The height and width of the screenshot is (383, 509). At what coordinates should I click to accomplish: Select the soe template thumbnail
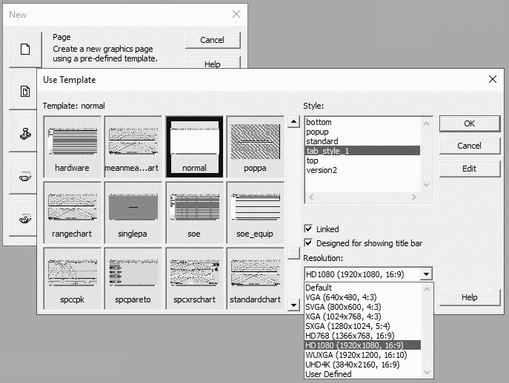click(x=194, y=212)
